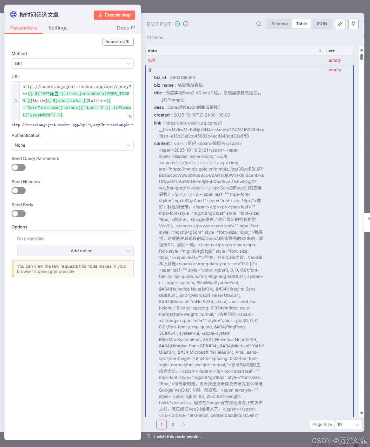This screenshot has width=370, height=447.
Task: Click the globe HTTP node icon
Action: [13, 14]
